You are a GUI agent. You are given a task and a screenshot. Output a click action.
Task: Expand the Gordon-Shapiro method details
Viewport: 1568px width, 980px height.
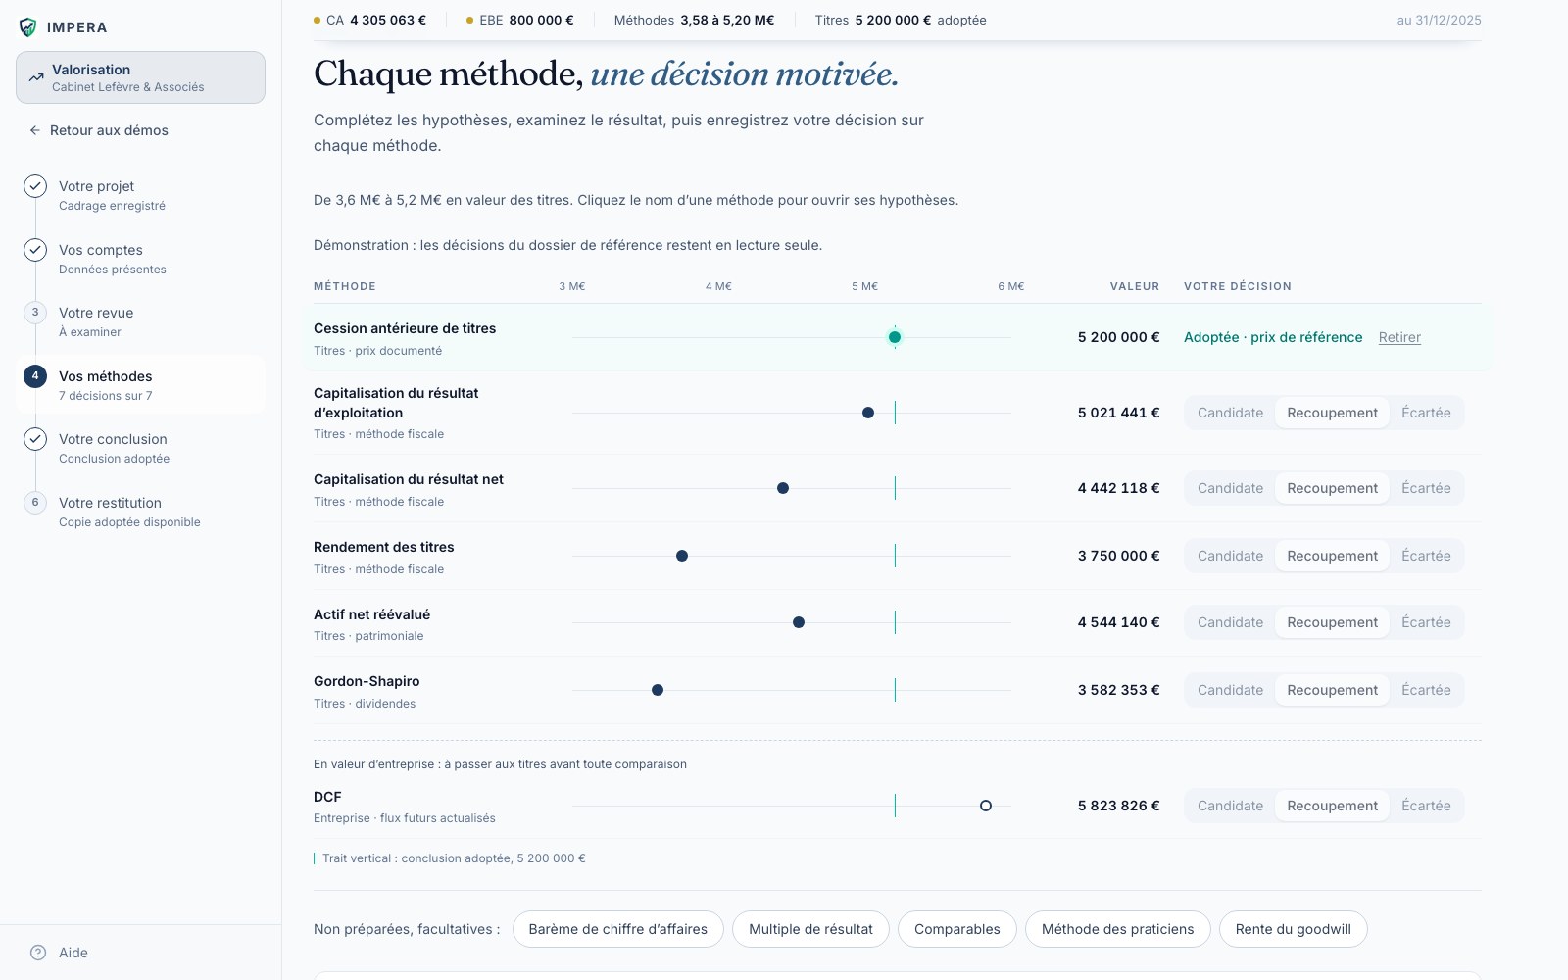[x=367, y=681]
